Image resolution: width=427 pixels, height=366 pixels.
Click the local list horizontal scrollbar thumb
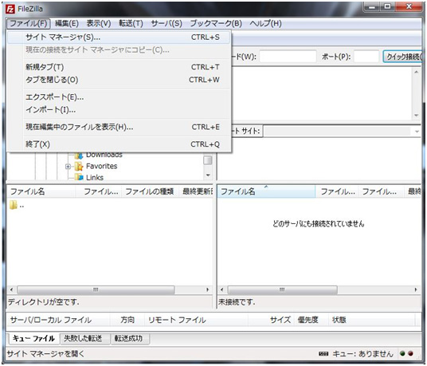[96, 289]
